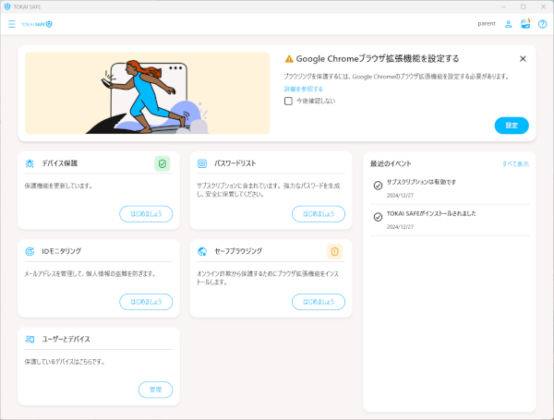
Task: Open the サブスクリプションは有効です event
Action: (450, 188)
